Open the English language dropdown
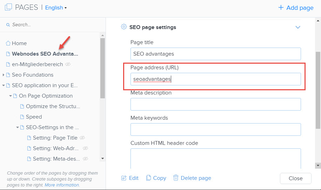Viewport: 321px width, 190px height. [56, 8]
